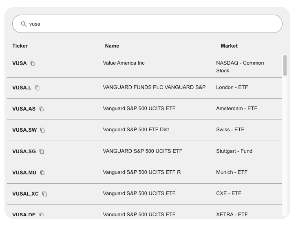
Task: Copy the VUSA ticker symbol
Action: click(33, 63)
